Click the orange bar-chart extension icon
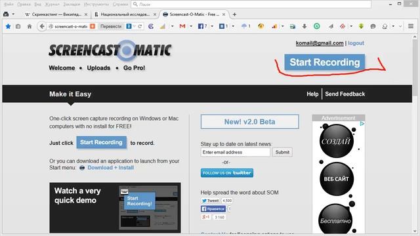Image resolution: width=420 pixels, height=236 pixels. coord(274,26)
